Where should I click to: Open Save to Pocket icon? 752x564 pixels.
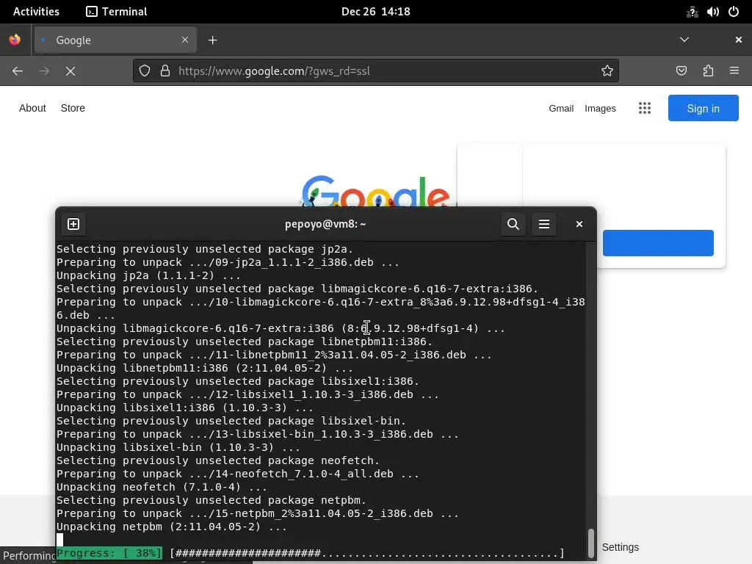(681, 71)
